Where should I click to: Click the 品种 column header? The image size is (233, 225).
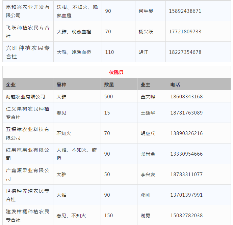61,85
